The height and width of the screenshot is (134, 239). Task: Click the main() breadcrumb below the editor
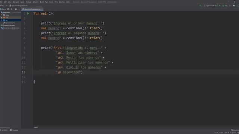tap(36, 127)
